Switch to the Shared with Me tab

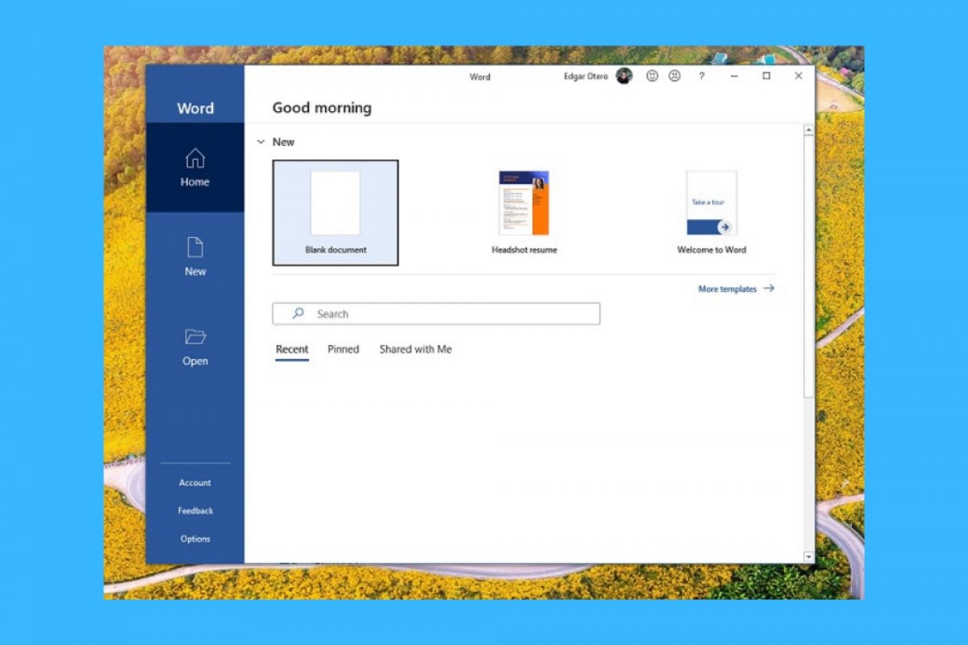pos(415,350)
